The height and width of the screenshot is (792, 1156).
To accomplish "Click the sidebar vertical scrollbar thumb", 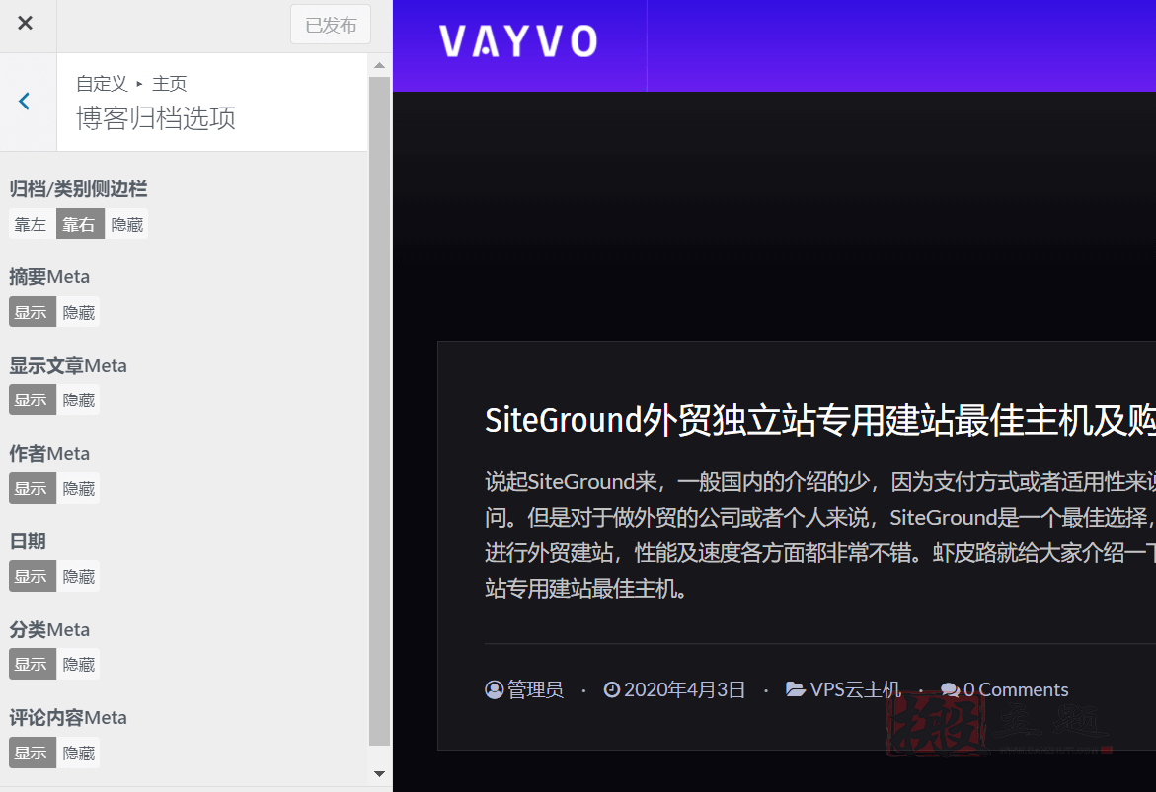I will point(380,410).
